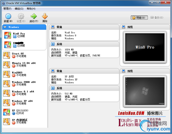Click the VT-x/AMD-V, 嵌套分页, PAE/NX value

coord(82,55)
